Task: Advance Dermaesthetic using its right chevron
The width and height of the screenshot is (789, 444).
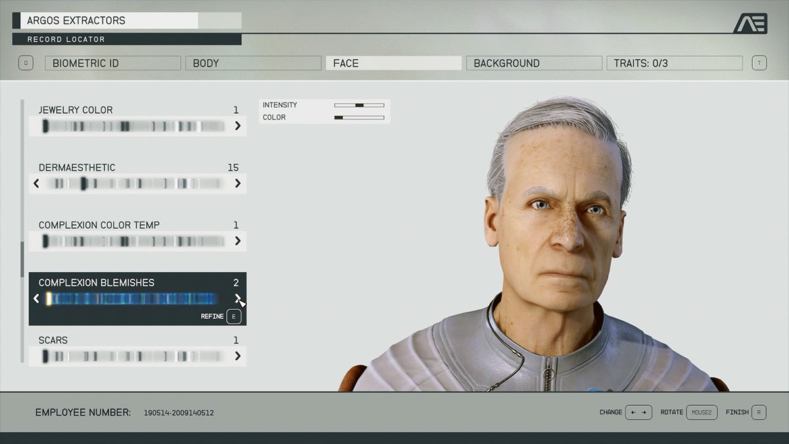Action: tap(238, 184)
